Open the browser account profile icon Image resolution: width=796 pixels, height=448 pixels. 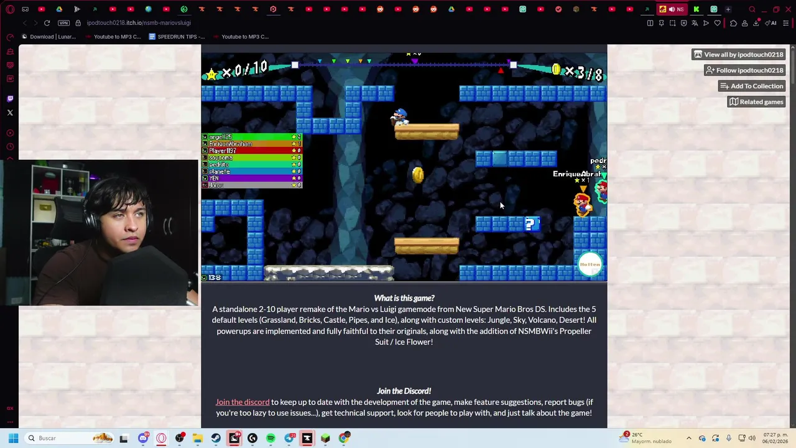pos(744,23)
